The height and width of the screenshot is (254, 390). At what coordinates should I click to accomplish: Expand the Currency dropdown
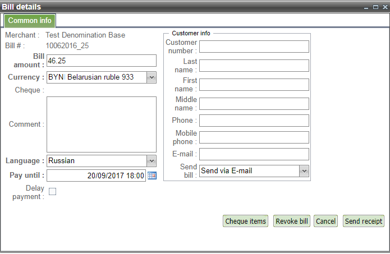[x=151, y=77]
